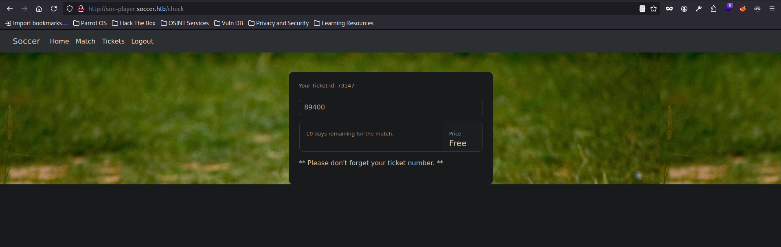Open the Tickets navigation item
This screenshot has height=247, width=781.
click(x=113, y=41)
